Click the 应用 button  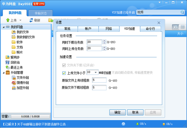[153, 112]
